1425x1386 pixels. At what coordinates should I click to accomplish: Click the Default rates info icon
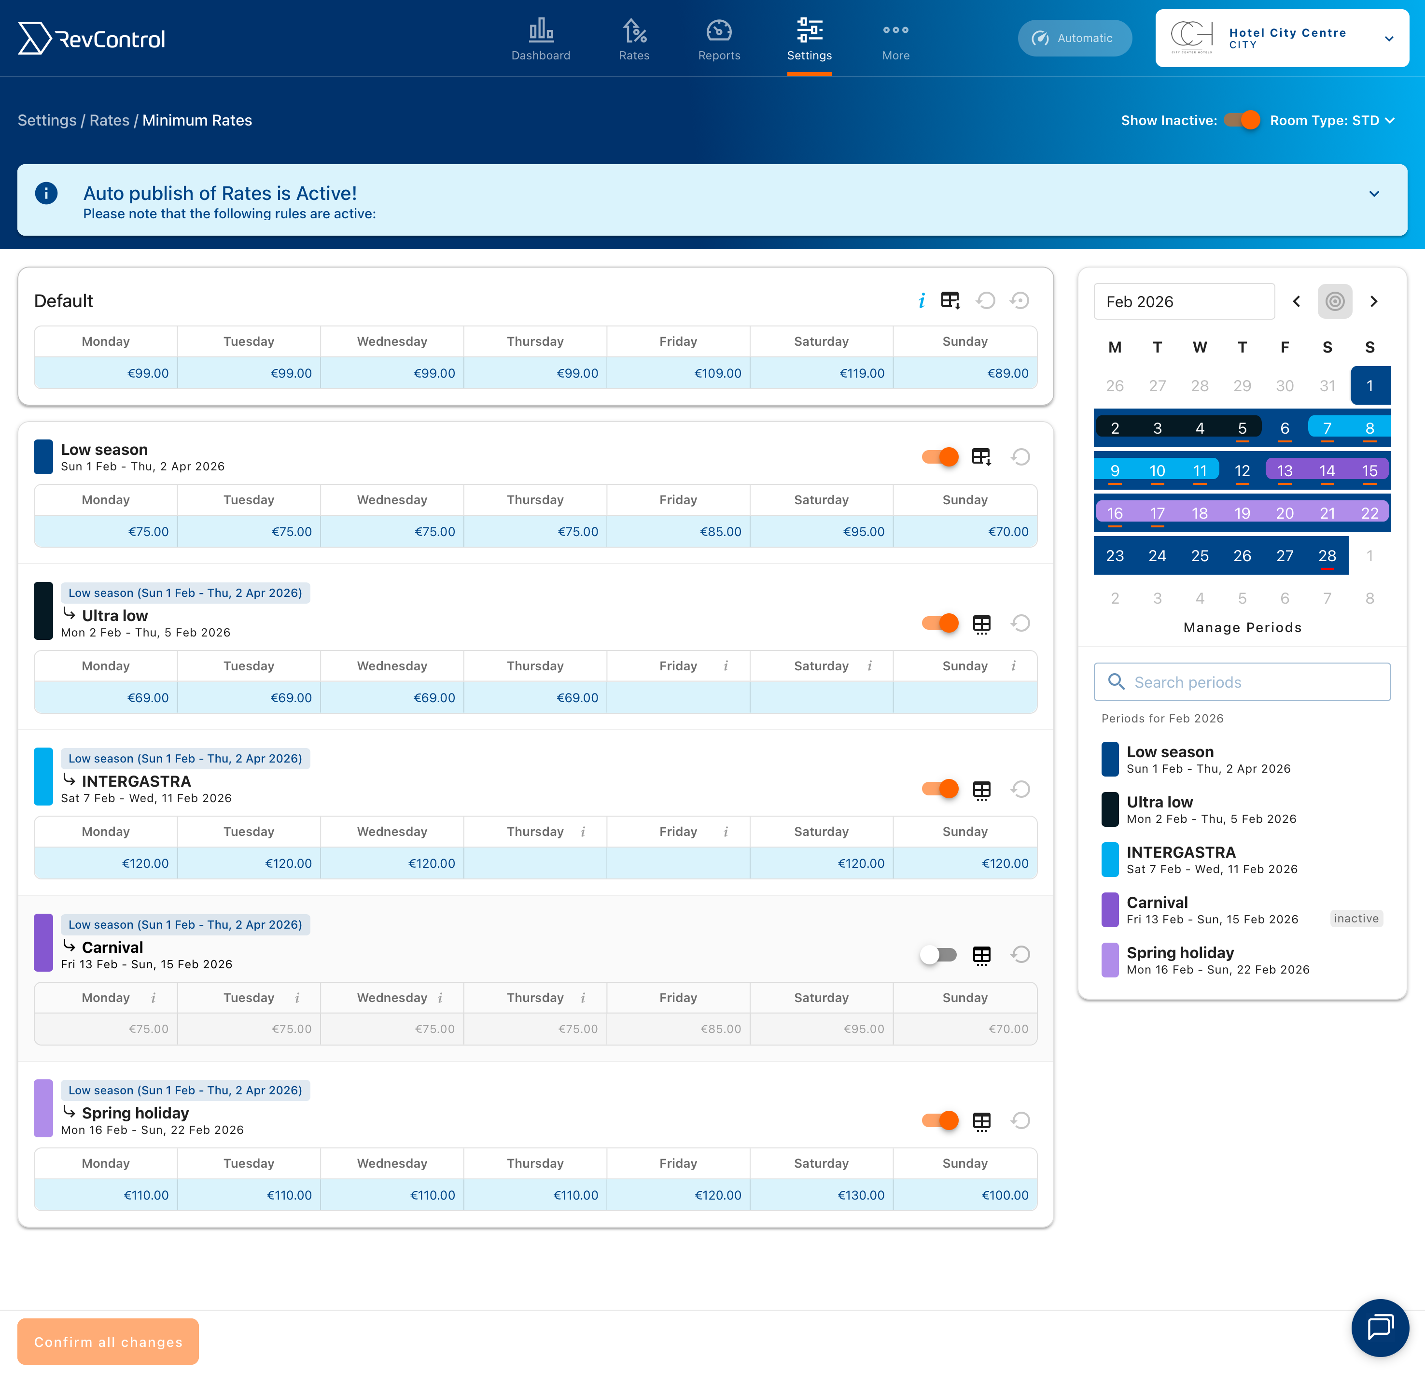[922, 301]
